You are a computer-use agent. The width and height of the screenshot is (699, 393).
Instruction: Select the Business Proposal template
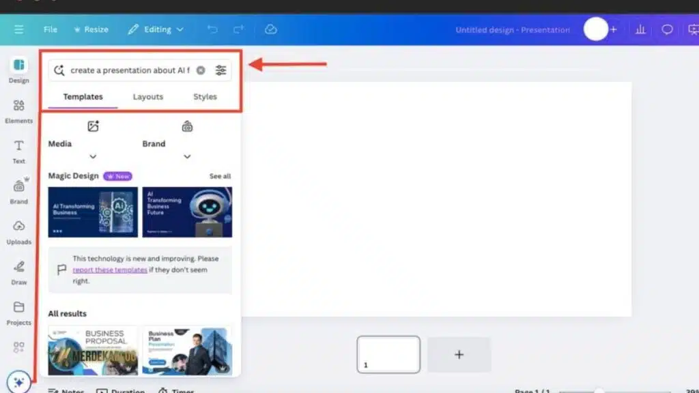[x=93, y=350]
